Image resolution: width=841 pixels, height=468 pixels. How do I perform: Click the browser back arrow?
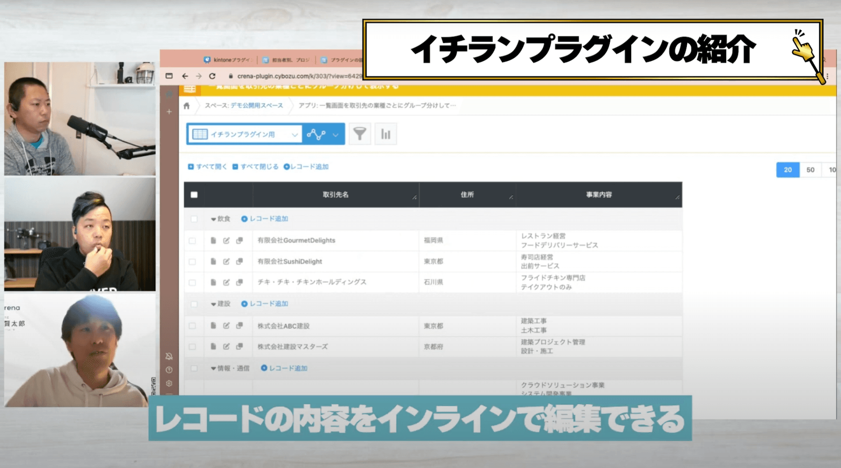[x=185, y=76]
